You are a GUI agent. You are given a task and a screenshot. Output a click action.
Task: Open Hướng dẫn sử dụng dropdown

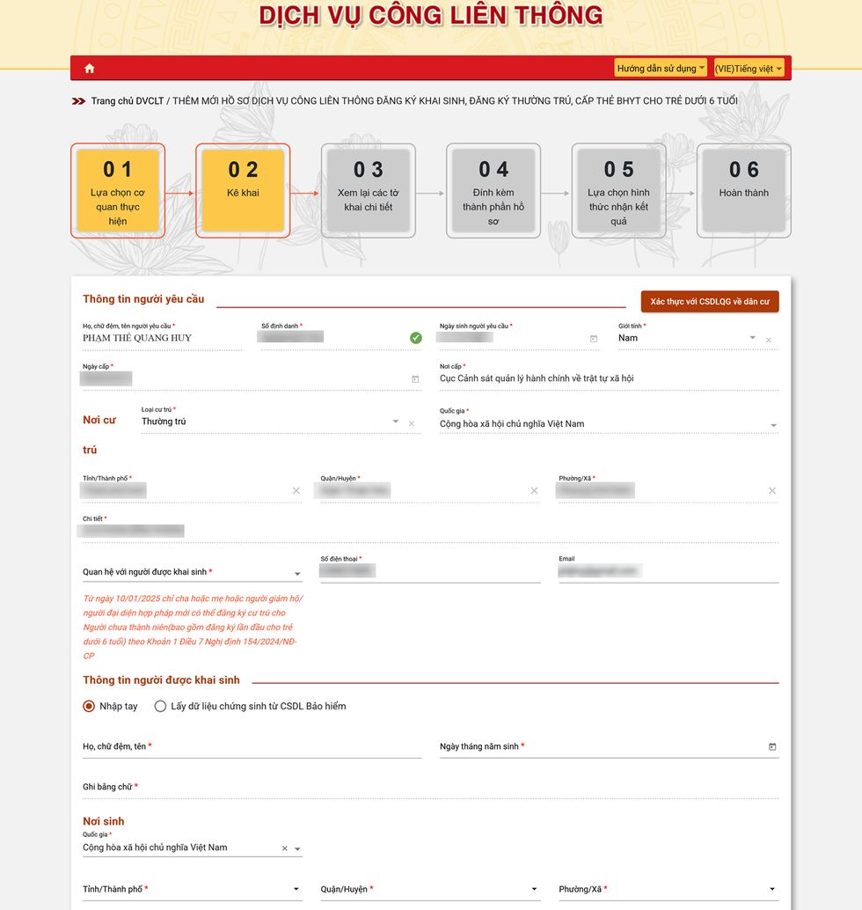coord(660,69)
